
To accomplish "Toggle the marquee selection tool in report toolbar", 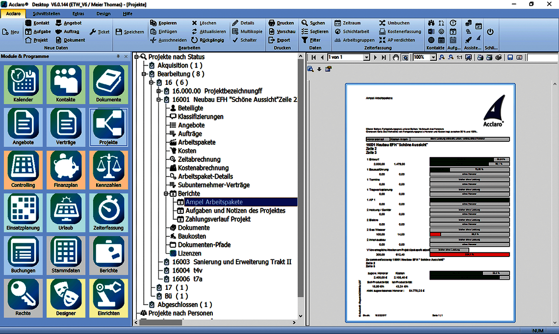I will click(406, 57).
